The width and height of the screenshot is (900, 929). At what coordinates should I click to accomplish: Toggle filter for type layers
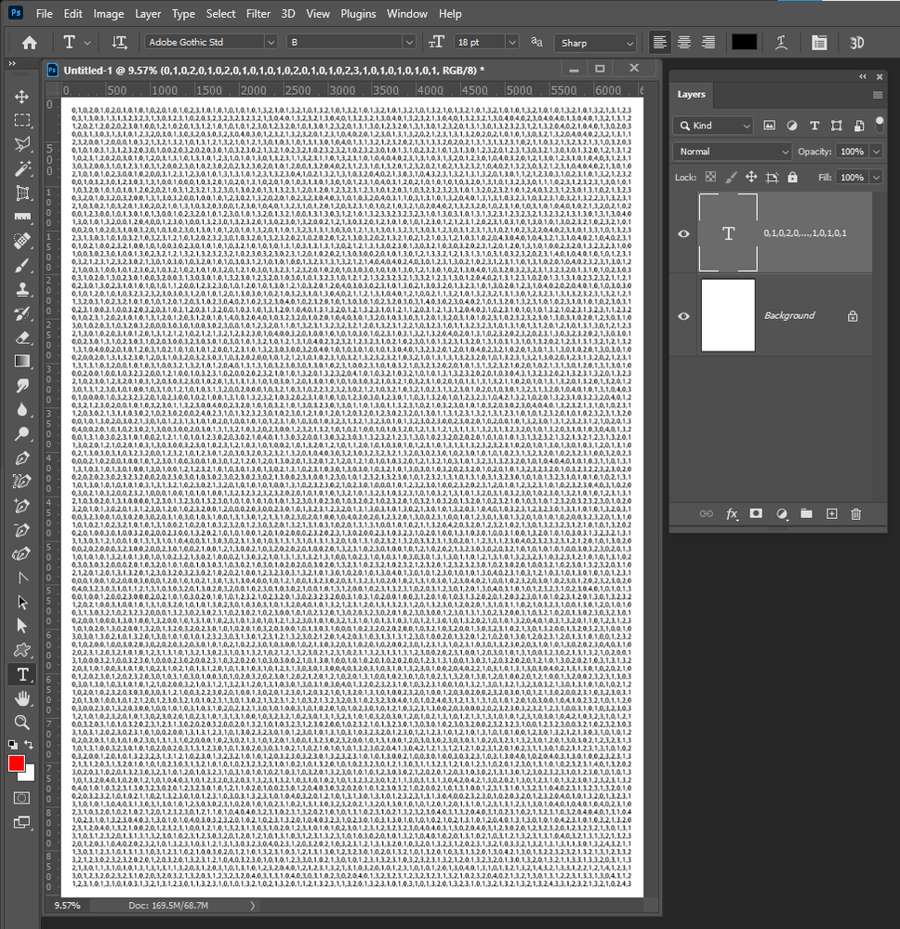coord(814,125)
